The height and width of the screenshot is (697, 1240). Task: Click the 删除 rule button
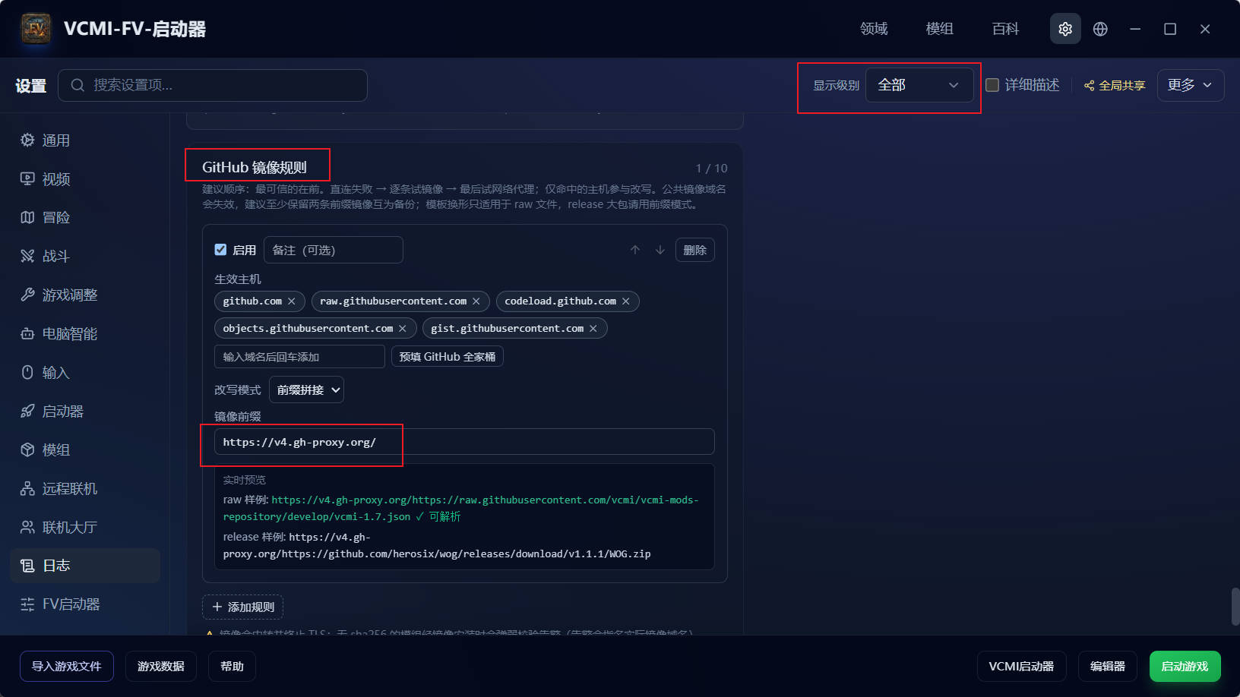[x=694, y=250]
